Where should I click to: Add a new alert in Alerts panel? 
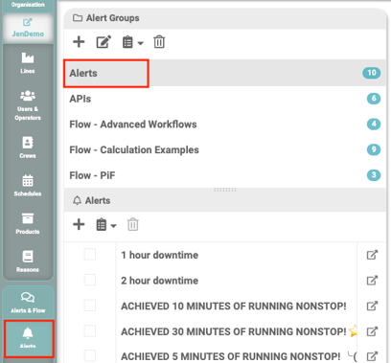[x=79, y=224]
